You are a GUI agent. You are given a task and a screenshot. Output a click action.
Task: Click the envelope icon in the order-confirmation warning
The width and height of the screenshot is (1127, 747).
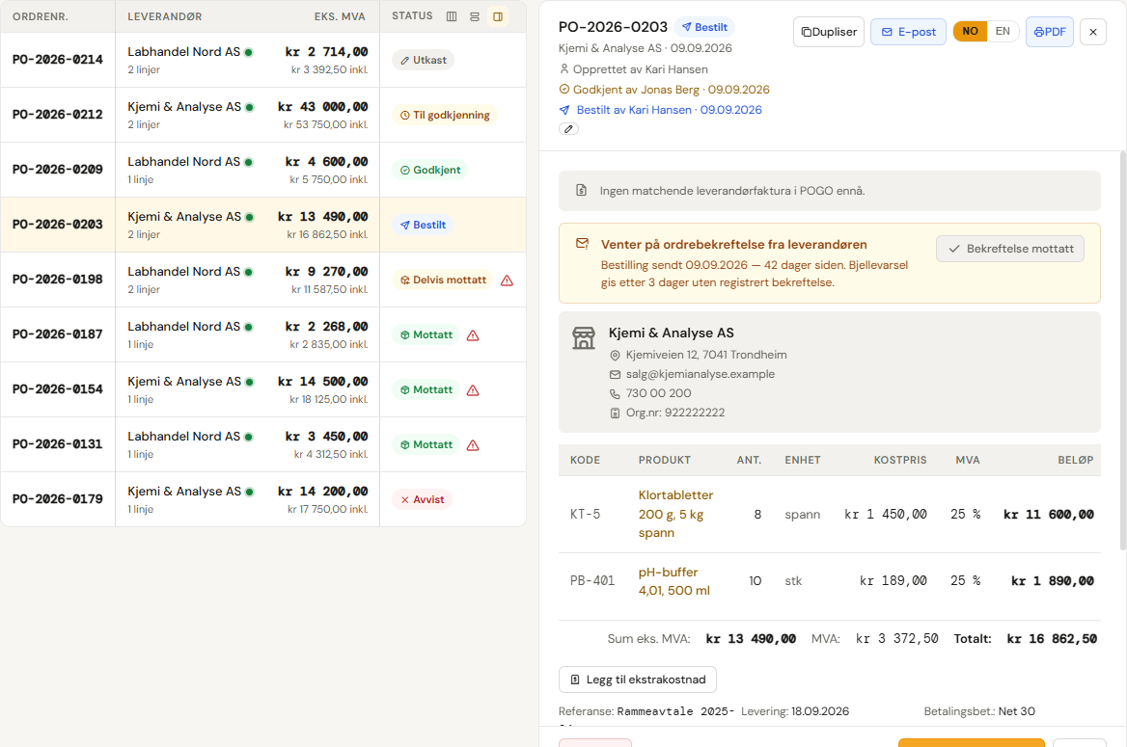click(582, 244)
